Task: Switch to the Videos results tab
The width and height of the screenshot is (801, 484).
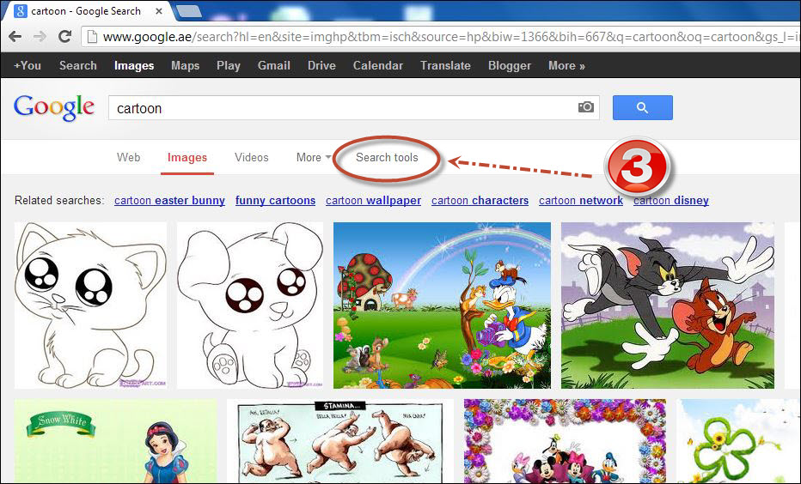Action: 251,157
